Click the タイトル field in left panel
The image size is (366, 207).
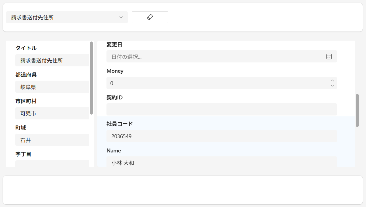coord(52,61)
